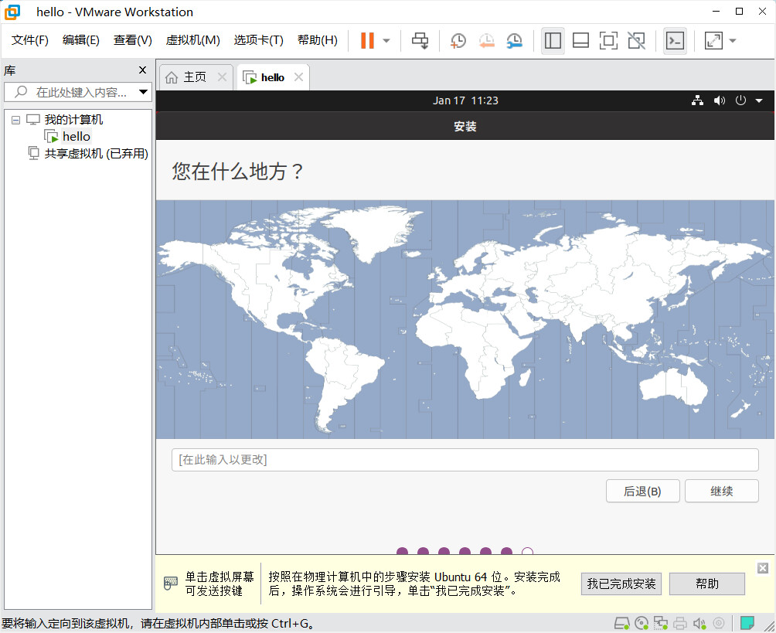The height and width of the screenshot is (633, 776).
Task: Click the 帮助 button in the yellow hint bar
Action: click(706, 584)
